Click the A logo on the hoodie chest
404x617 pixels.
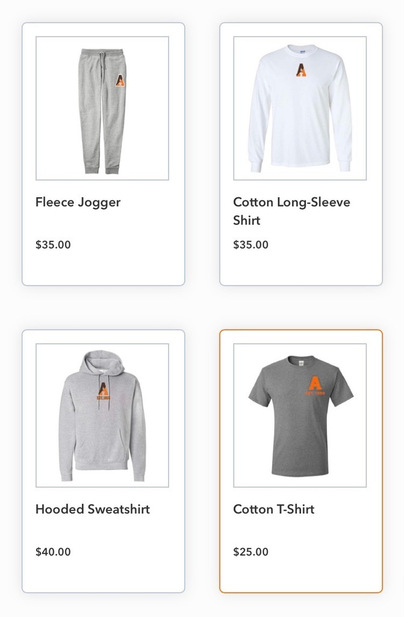[x=103, y=391]
